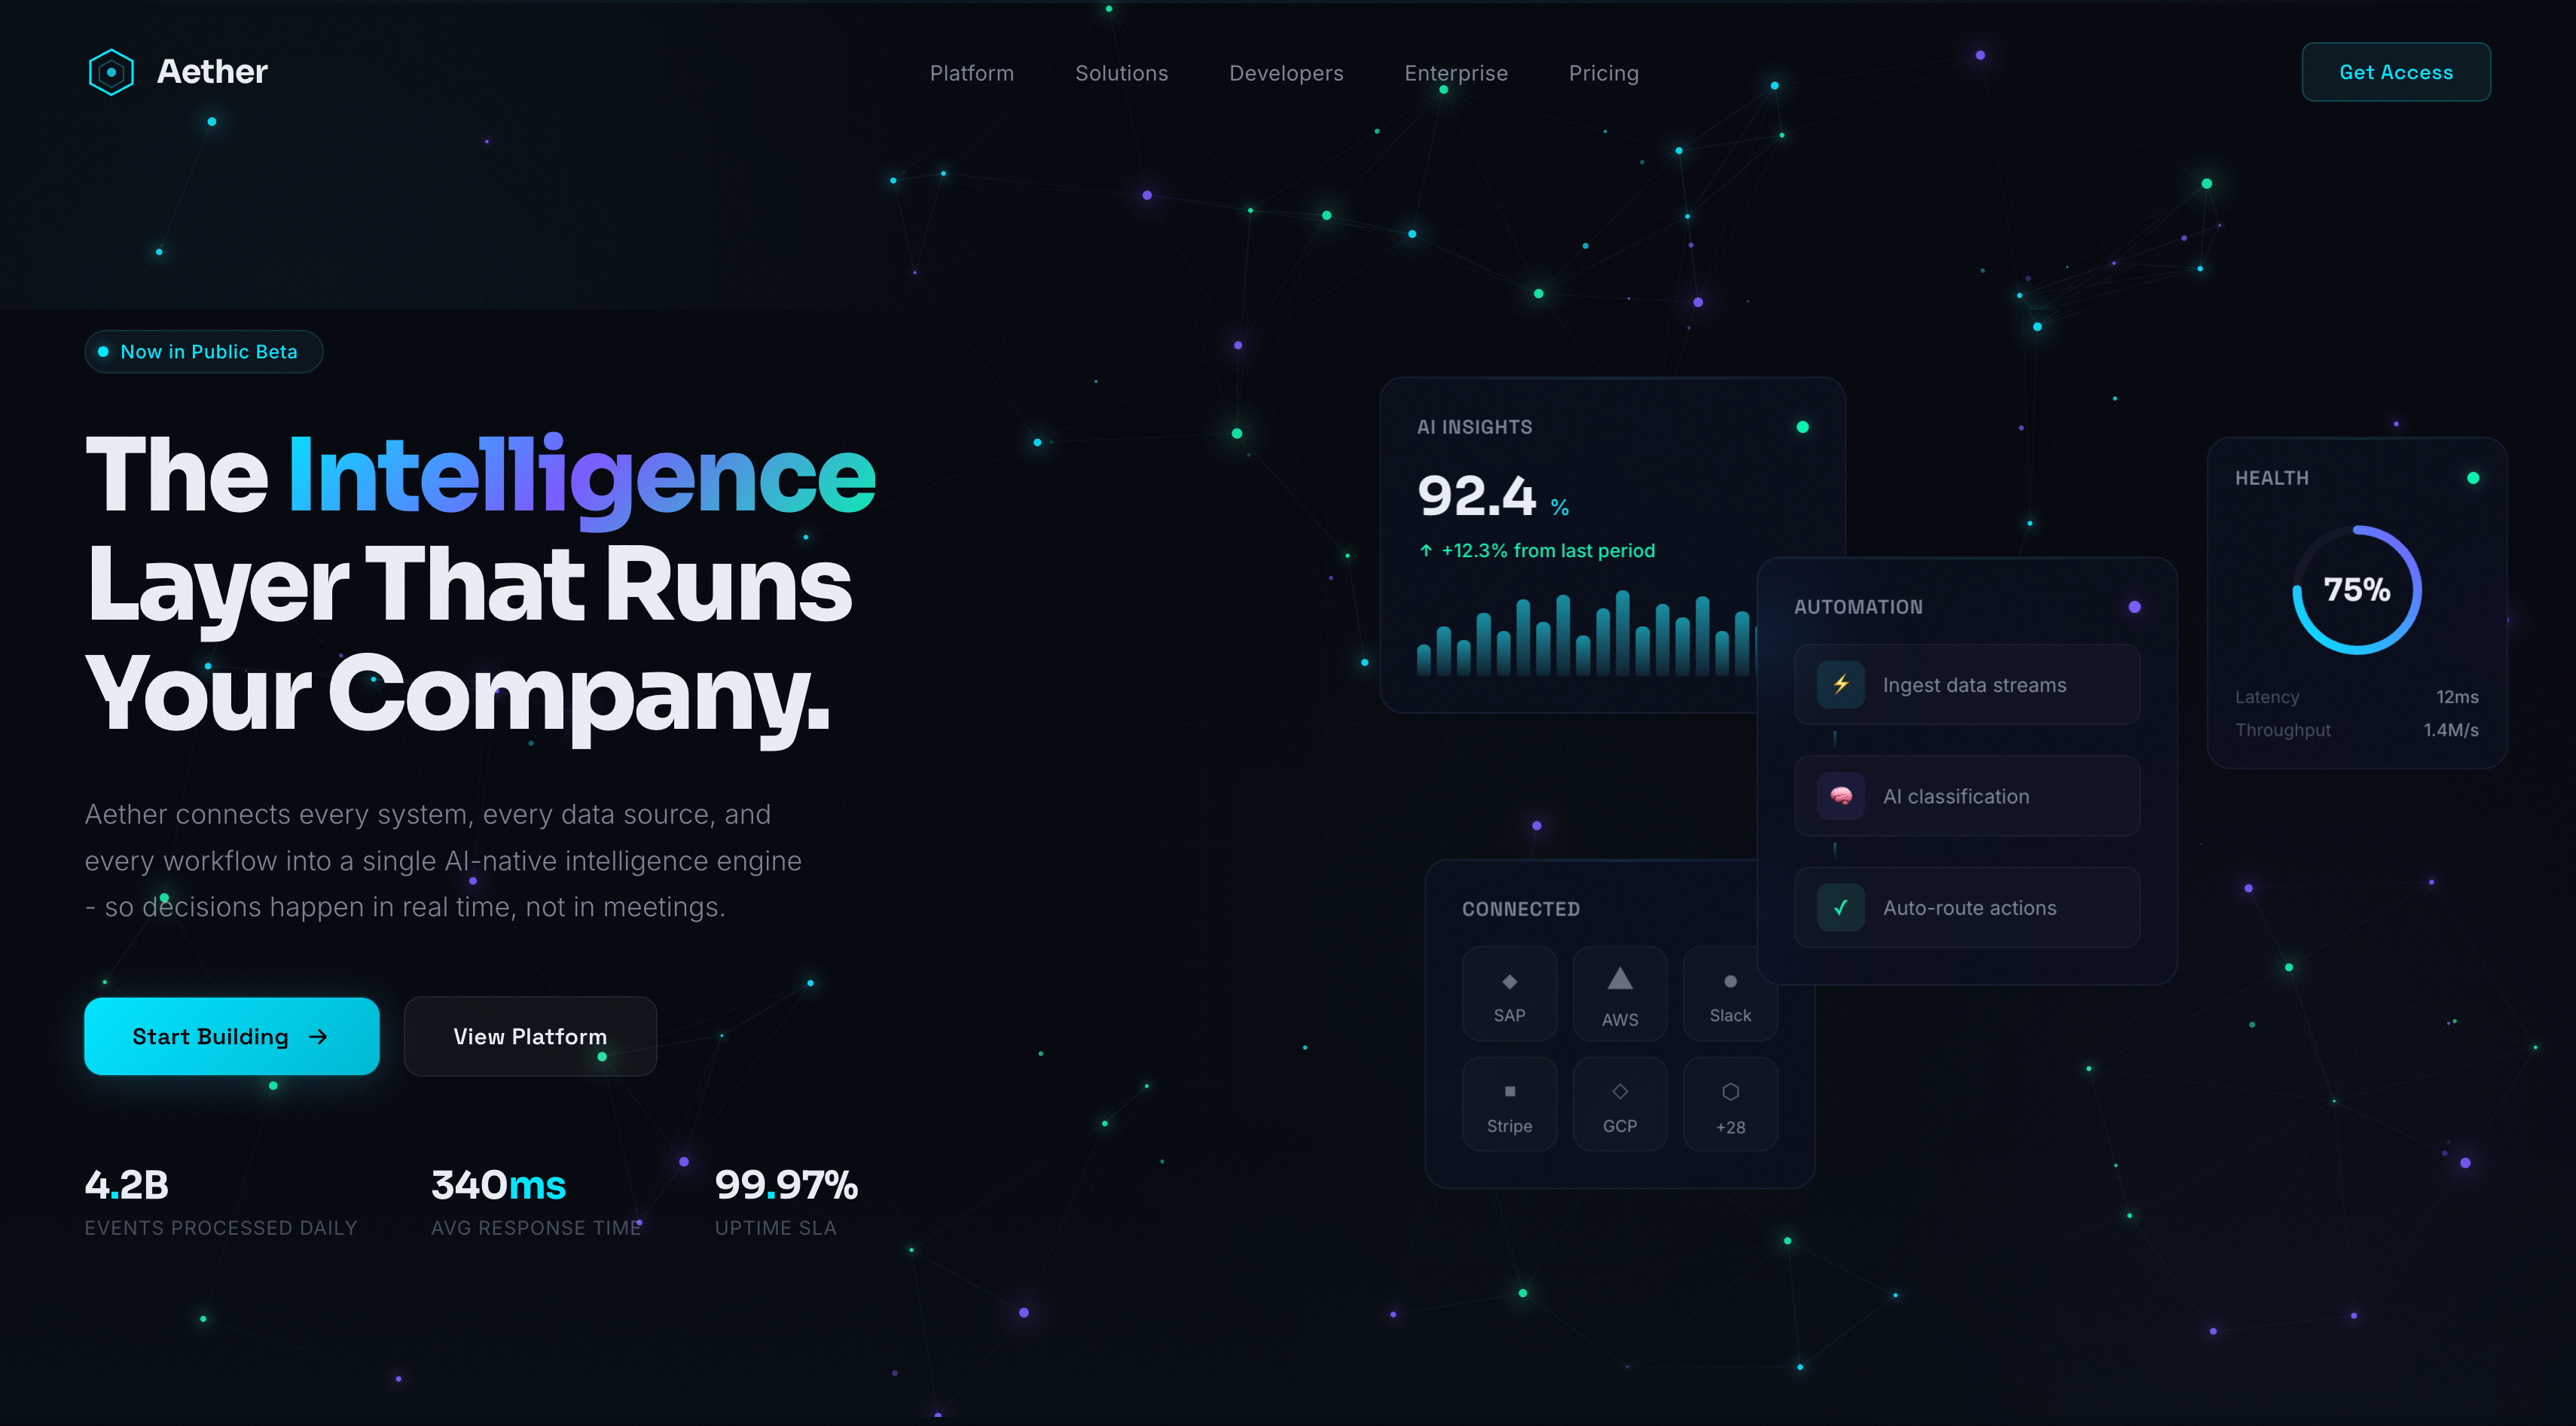
Task: Open the Enterprise menu item
Action: (x=1456, y=72)
